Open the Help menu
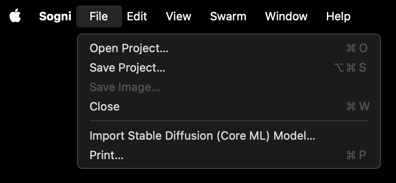Viewport: 396px width, 183px height. (338, 16)
